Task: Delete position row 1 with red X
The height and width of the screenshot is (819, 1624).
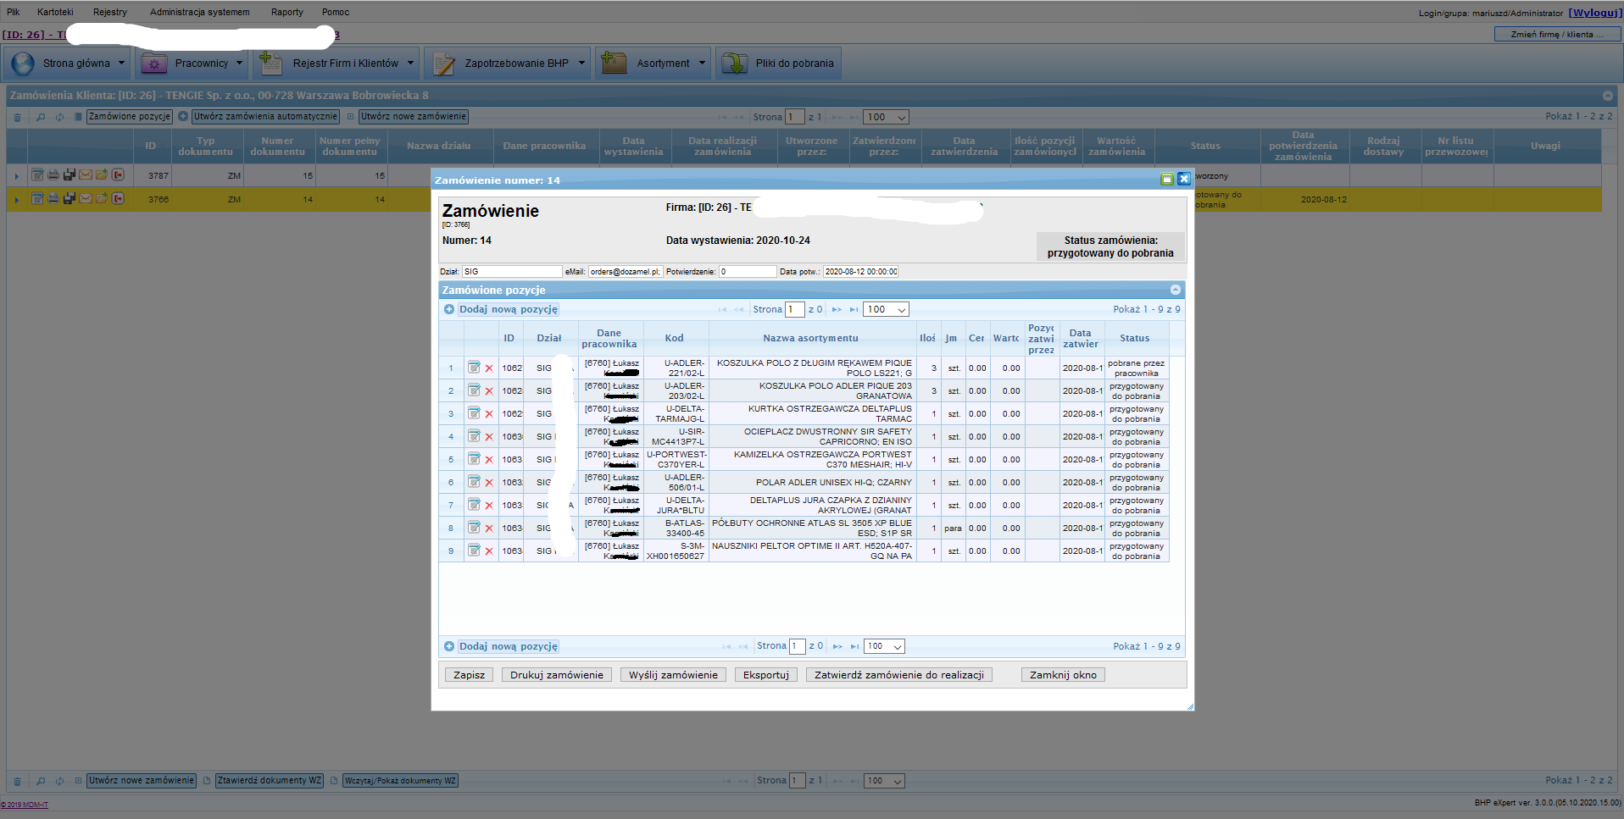Action: click(x=489, y=368)
